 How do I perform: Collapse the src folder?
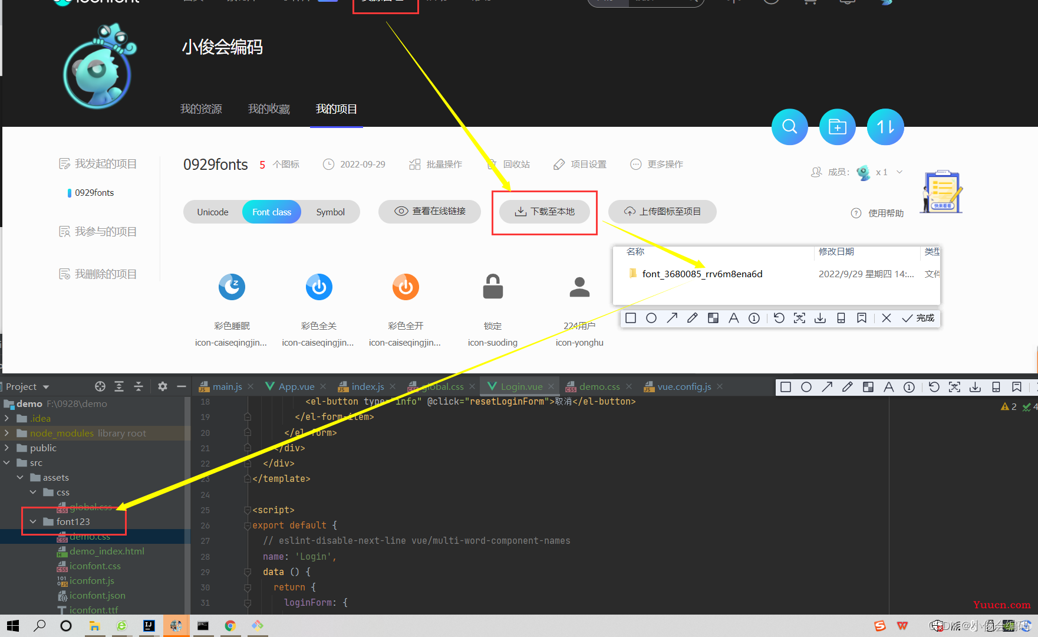pyautogui.click(x=6, y=462)
